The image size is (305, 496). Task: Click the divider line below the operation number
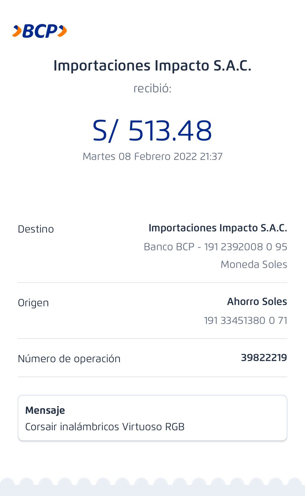152,377
